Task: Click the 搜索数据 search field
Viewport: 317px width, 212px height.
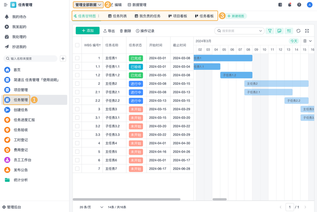Action: point(239,31)
